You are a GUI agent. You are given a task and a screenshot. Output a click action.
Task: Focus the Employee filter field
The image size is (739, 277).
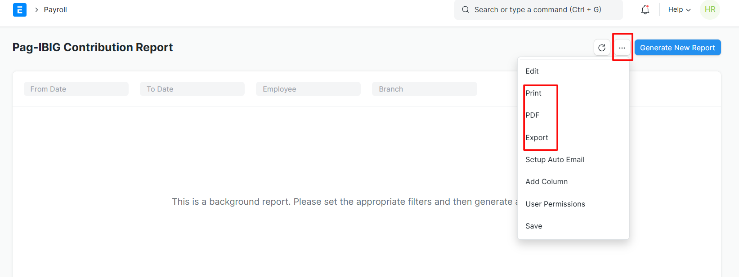[308, 89]
